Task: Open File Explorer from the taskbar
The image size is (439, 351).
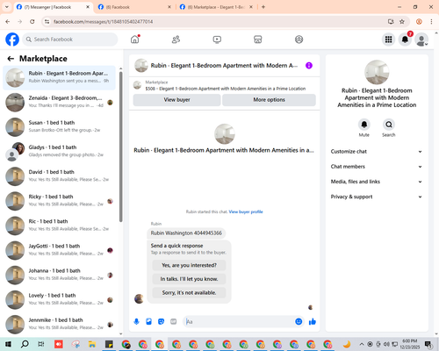Action: coord(92,344)
